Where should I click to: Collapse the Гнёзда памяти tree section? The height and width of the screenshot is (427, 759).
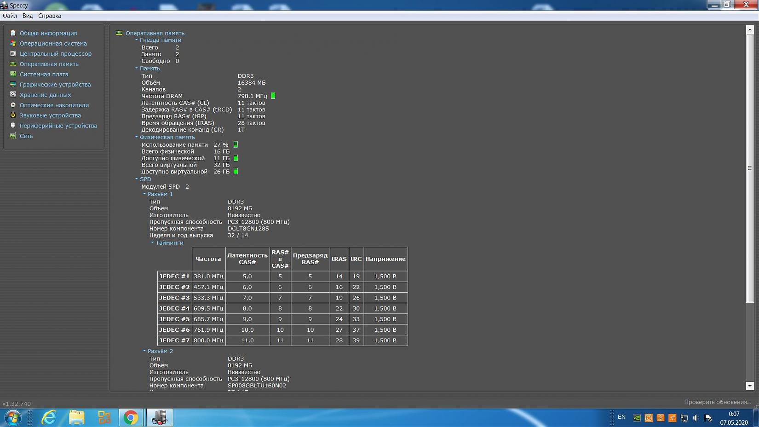pyautogui.click(x=137, y=40)
